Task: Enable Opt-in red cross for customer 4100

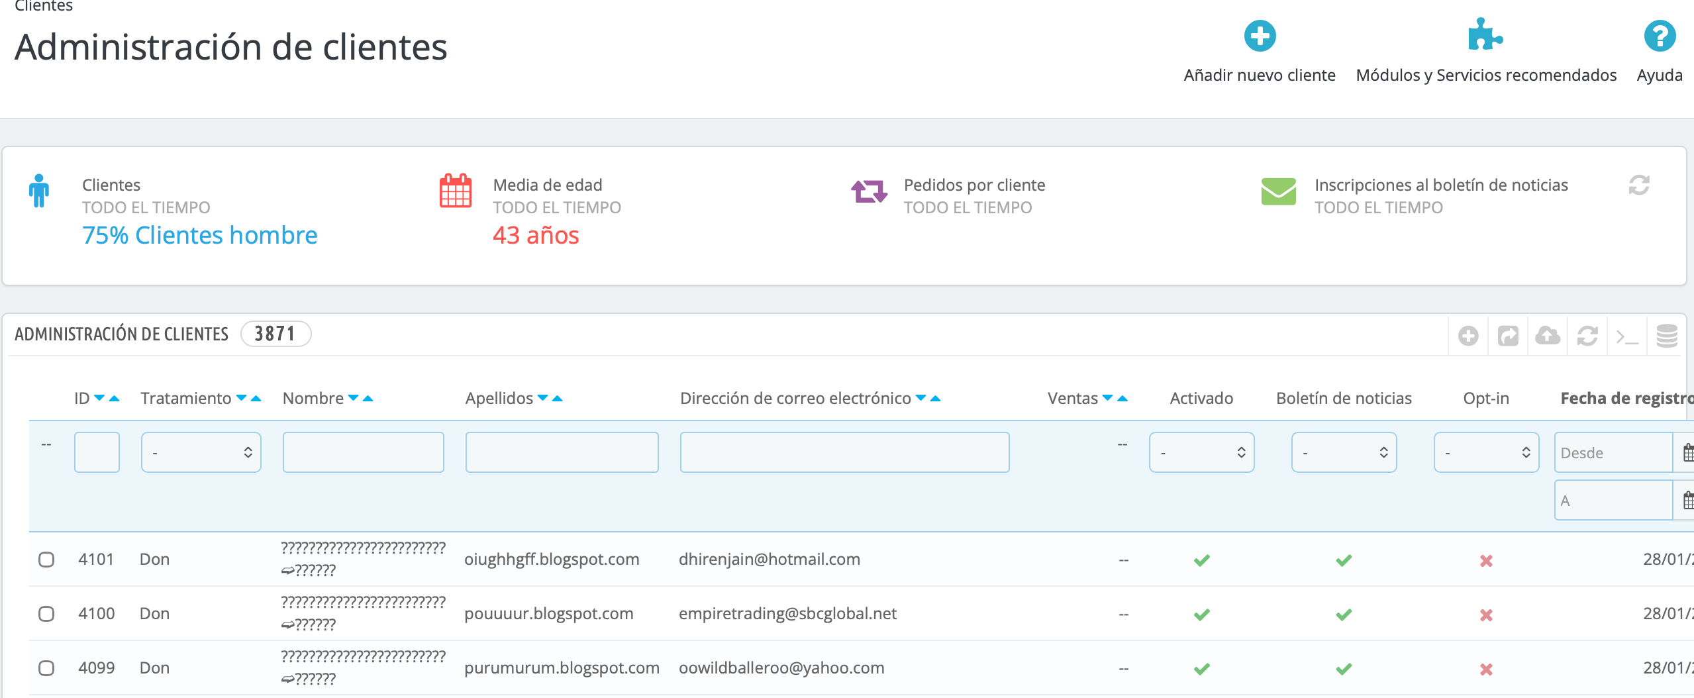Action: (x=1485, y=615)
